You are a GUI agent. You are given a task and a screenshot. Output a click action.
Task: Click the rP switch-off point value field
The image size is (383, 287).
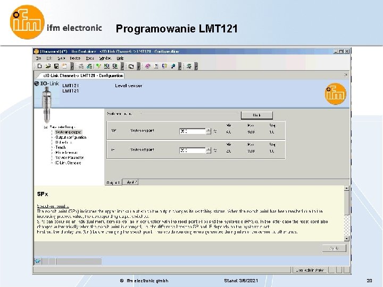(192, 150)
